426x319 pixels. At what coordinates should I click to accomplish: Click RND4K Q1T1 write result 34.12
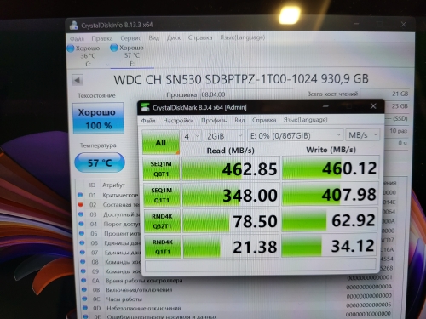(330, 246)
